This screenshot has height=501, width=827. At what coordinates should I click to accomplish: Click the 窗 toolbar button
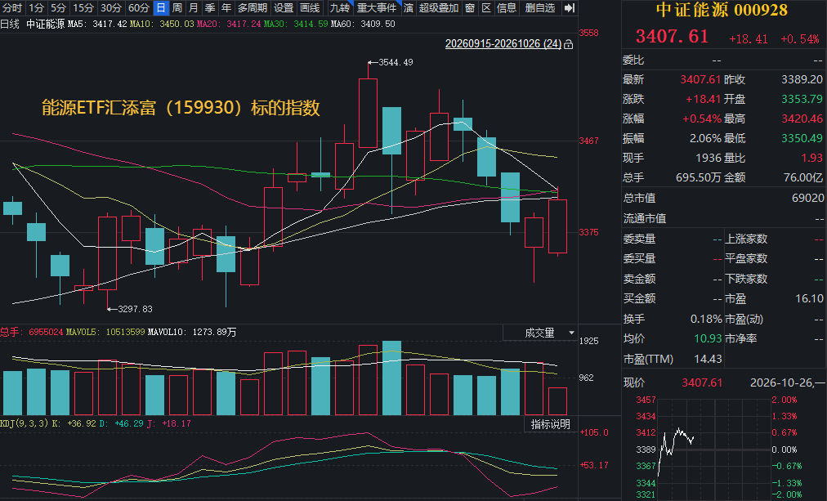471,8
